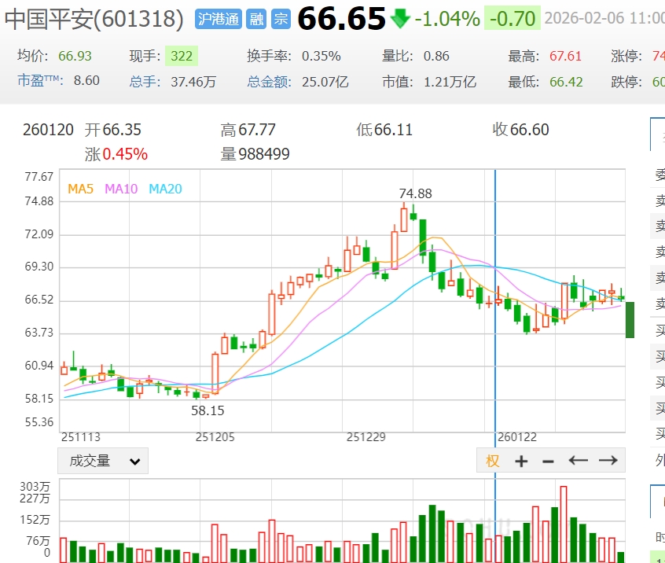This screenshot has height=563, width=665.
Task: Open the 成交量 indicator dropdown
Action: click(x=103, y=461)
